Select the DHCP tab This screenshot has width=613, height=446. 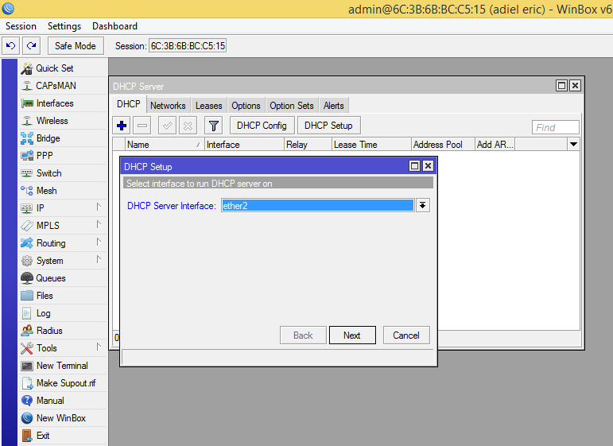point(129,104)
